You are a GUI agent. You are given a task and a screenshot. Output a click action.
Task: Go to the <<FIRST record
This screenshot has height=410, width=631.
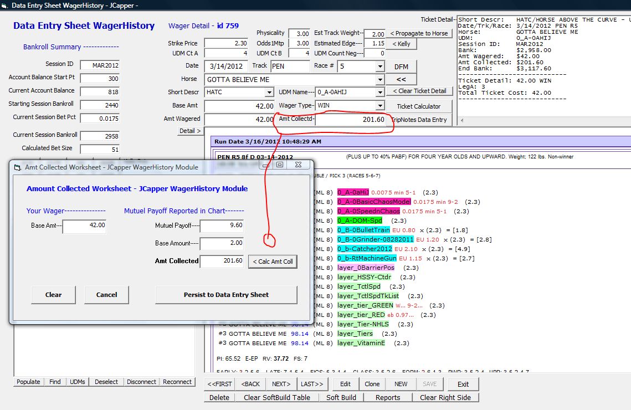tap(220, 385)
